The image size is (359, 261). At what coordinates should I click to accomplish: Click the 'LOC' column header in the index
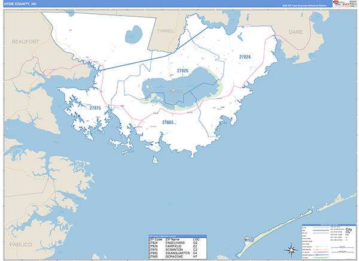point(196,239)
